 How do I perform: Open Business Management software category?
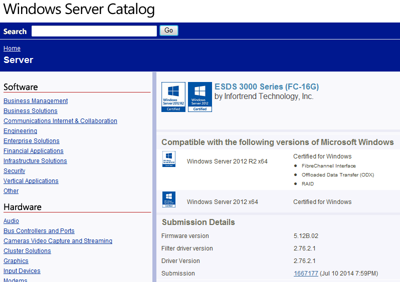pyautogui.click(x=36, y=101)
